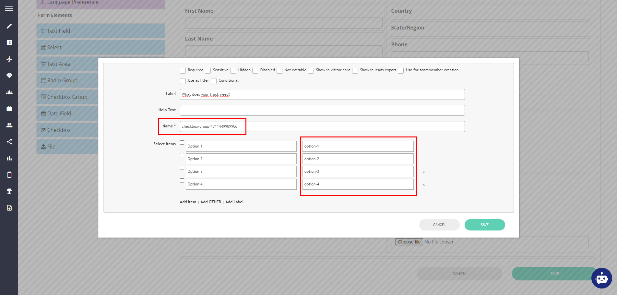Click Choose file for the file field
Screen dimensions: 617x295
409,242
